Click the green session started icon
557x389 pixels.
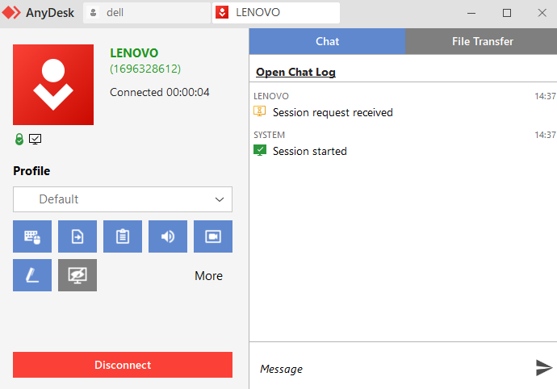[260, 150]
